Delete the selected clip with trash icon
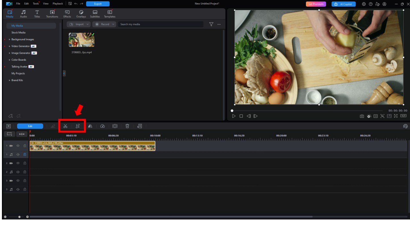 [127, 126]
